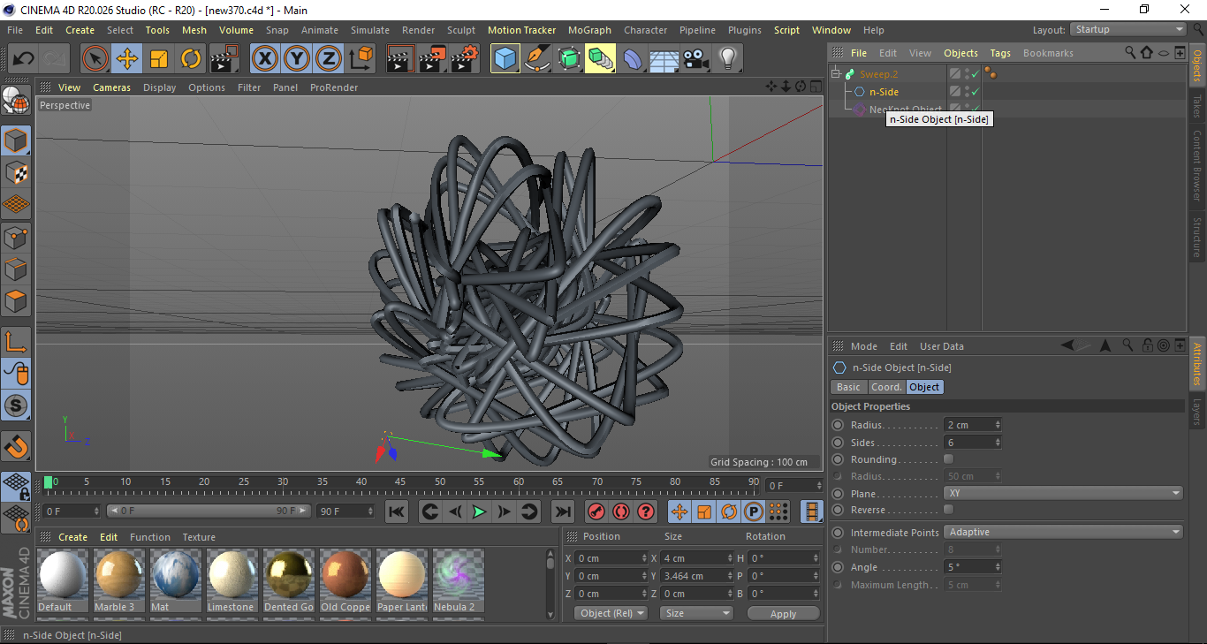Switch to the Coord. tab
This screenshot has width=1207, height=644.
pos(886,387)
